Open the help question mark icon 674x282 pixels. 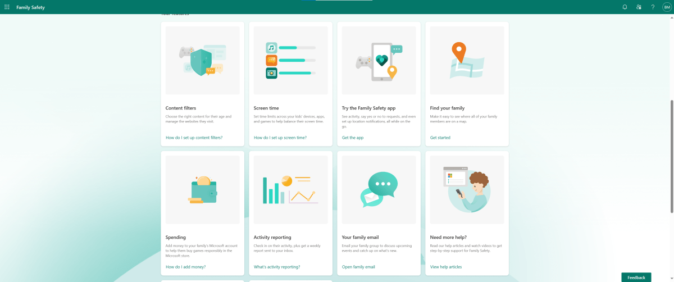point(653,7)
